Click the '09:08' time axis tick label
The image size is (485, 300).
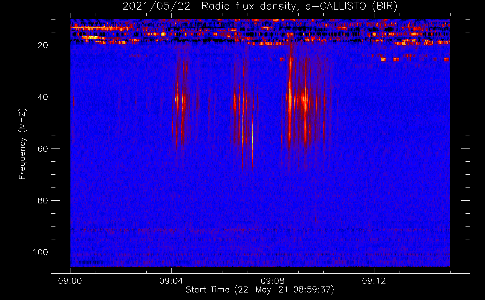click(x=273, y=281)
